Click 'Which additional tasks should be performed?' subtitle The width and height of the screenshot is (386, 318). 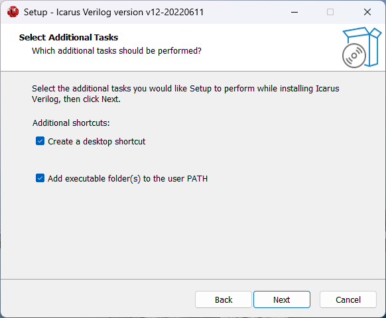click(x=117, y=50)
